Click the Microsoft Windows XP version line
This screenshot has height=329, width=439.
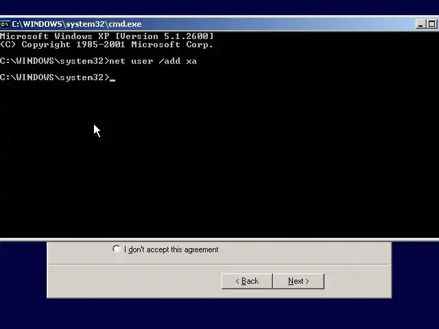point(107,36)
